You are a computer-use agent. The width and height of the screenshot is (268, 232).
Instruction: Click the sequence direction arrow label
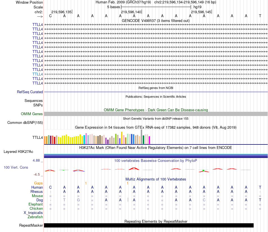click(40, 16)
